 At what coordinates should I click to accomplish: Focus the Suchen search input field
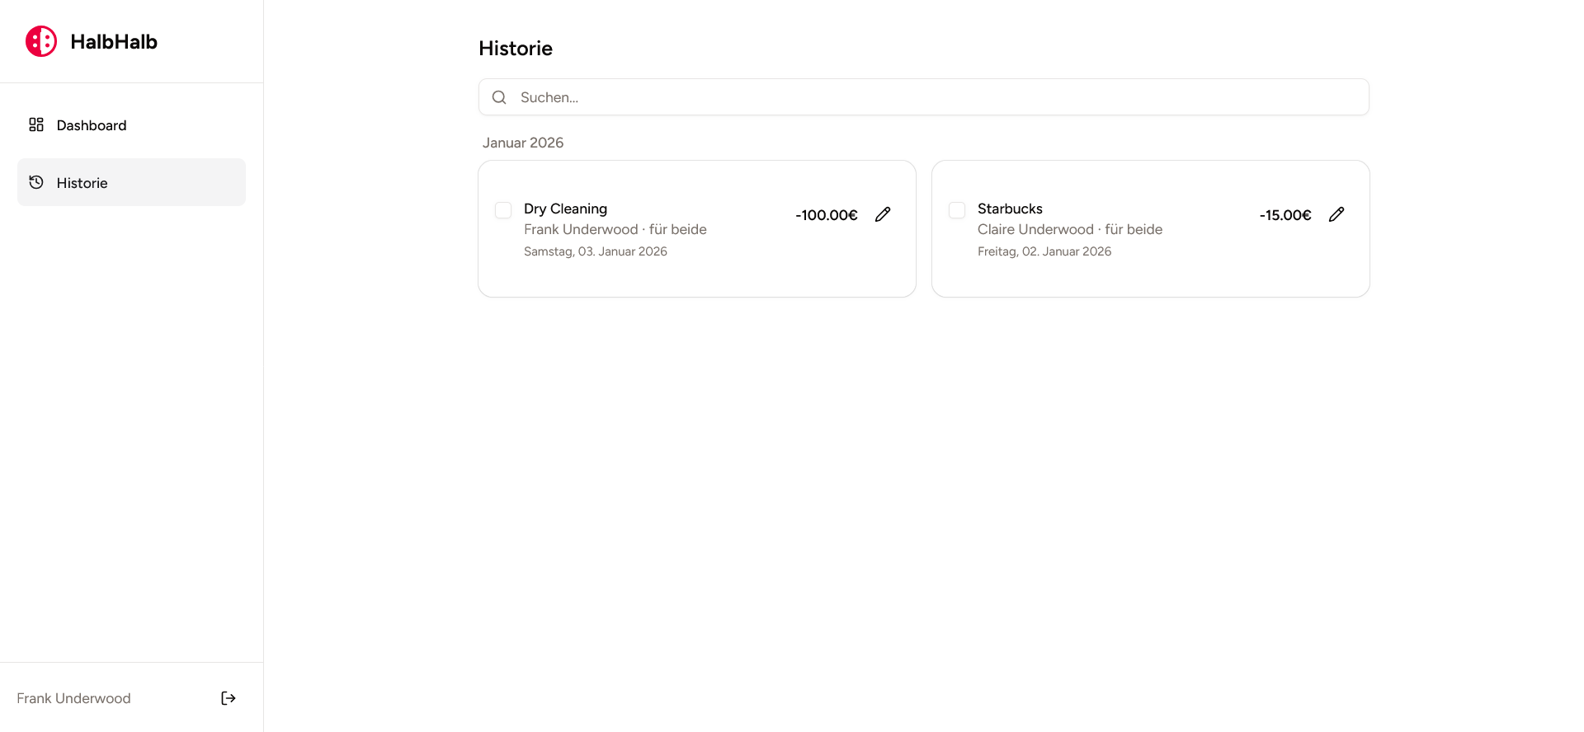click(932, 97)
